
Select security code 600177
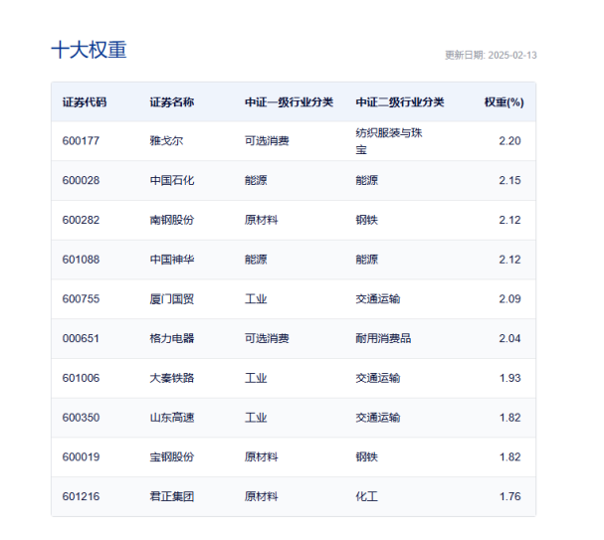point(81,141)
